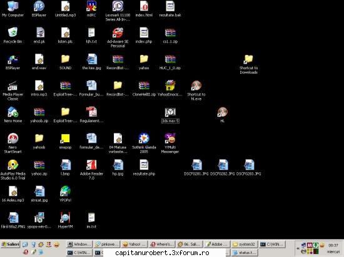Select the yahoob.zip archive icon
The width and height of the screenshot is (344, 257).
point(39,112)
